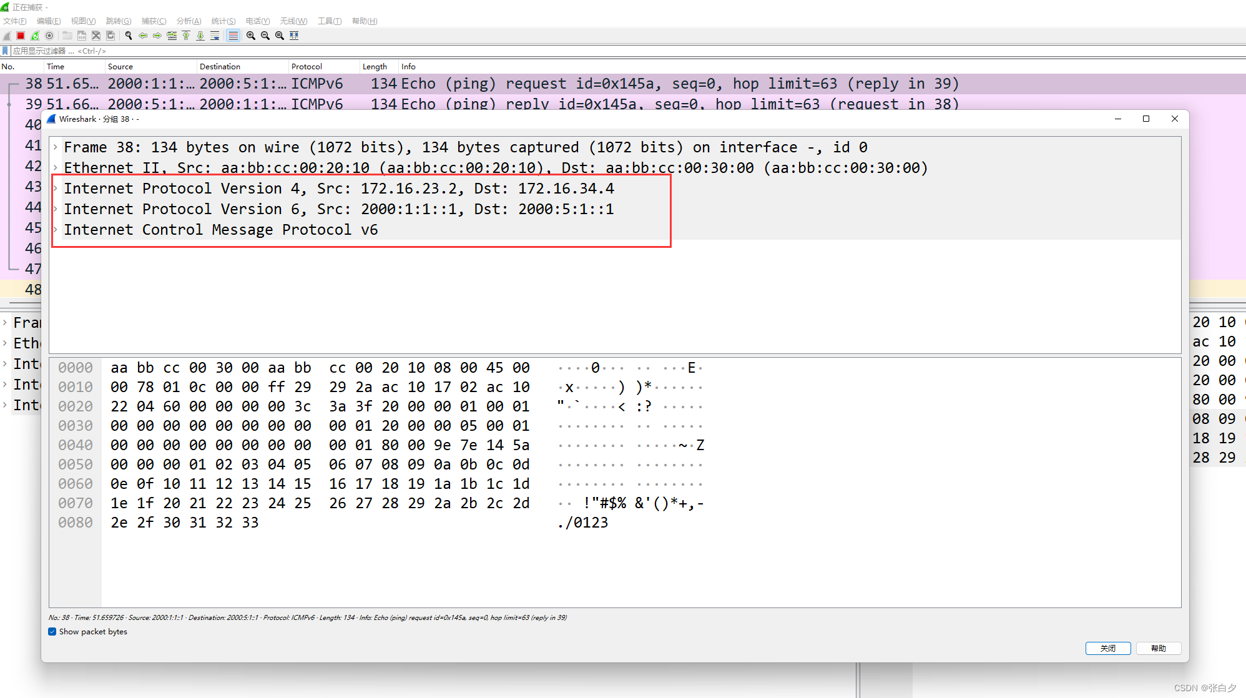
Task: Jump to the first packet icon
Action: coord(186,36)
